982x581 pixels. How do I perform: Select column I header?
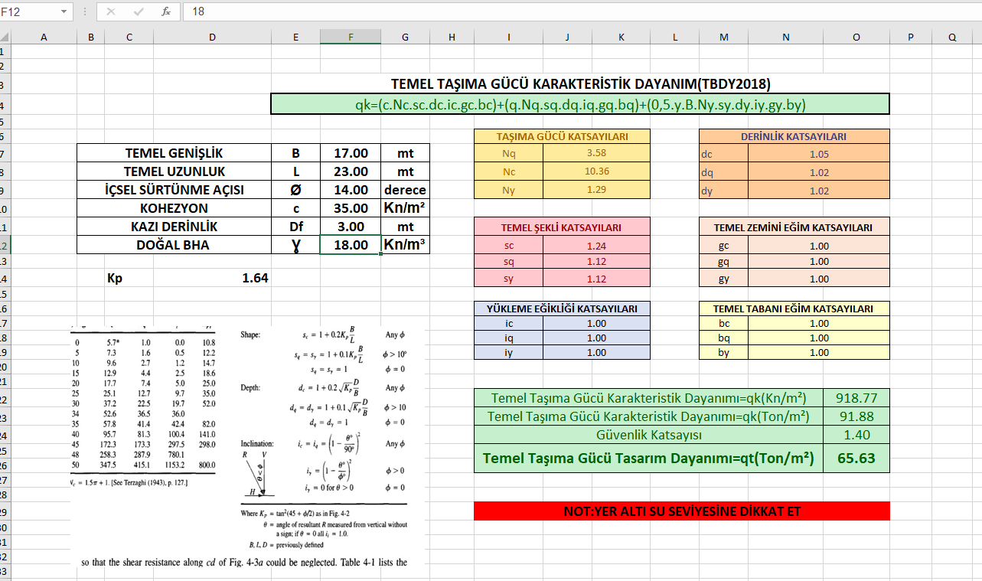click(508, 37)
